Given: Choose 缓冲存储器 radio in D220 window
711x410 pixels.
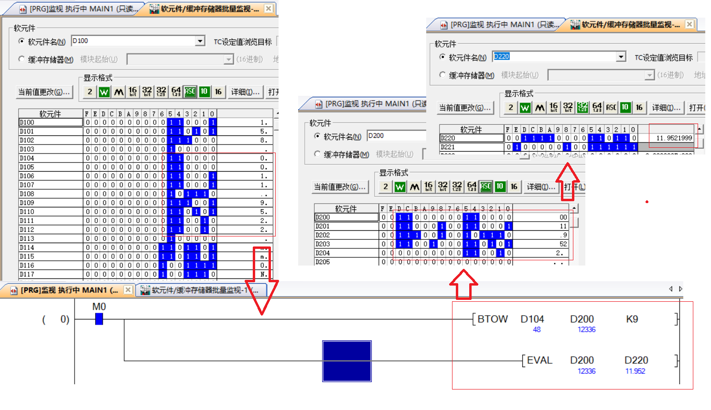Looking at the screenshot, I should (442, 75).
